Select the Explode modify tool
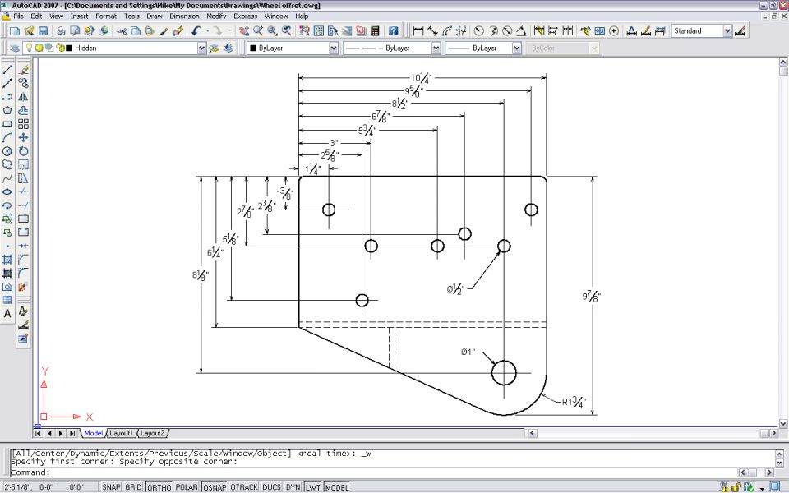This screenshot has width=789, height=493. pos(23,287)
